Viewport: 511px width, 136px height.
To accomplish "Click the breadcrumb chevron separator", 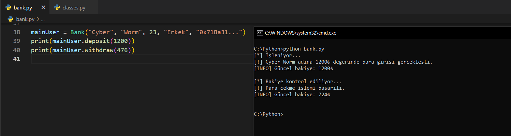I will [x=37, y=19].
